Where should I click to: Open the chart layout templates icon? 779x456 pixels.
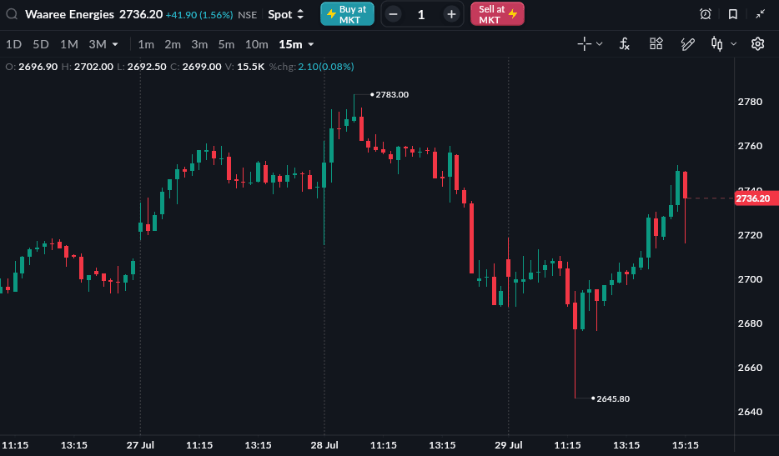pyautogui.click(x=656, y=43)
